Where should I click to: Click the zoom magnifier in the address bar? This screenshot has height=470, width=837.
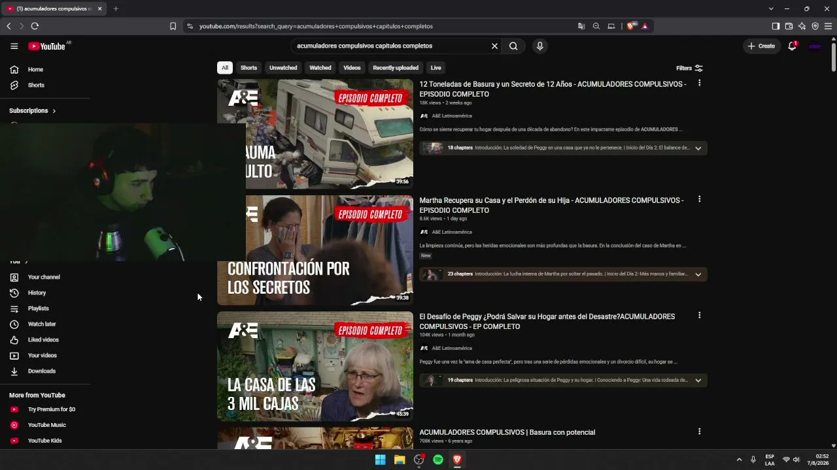tap(596, 26)
